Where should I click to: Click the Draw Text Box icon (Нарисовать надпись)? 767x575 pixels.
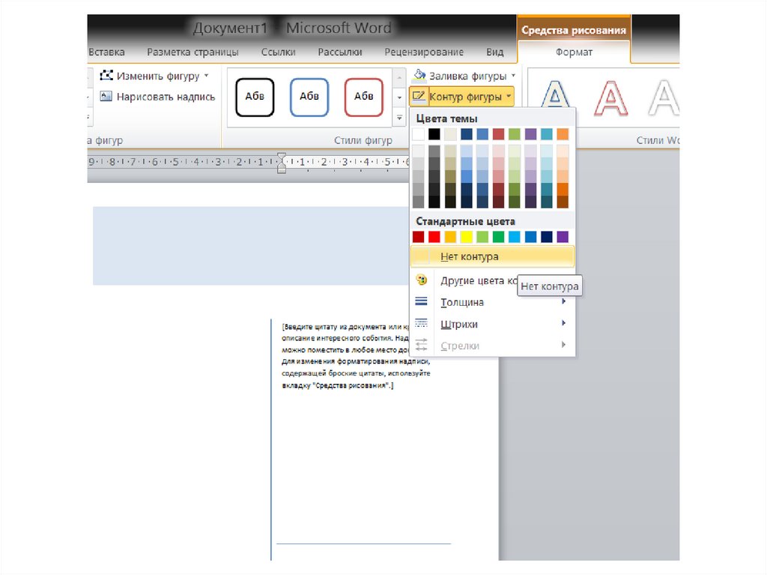click(106, 97)
